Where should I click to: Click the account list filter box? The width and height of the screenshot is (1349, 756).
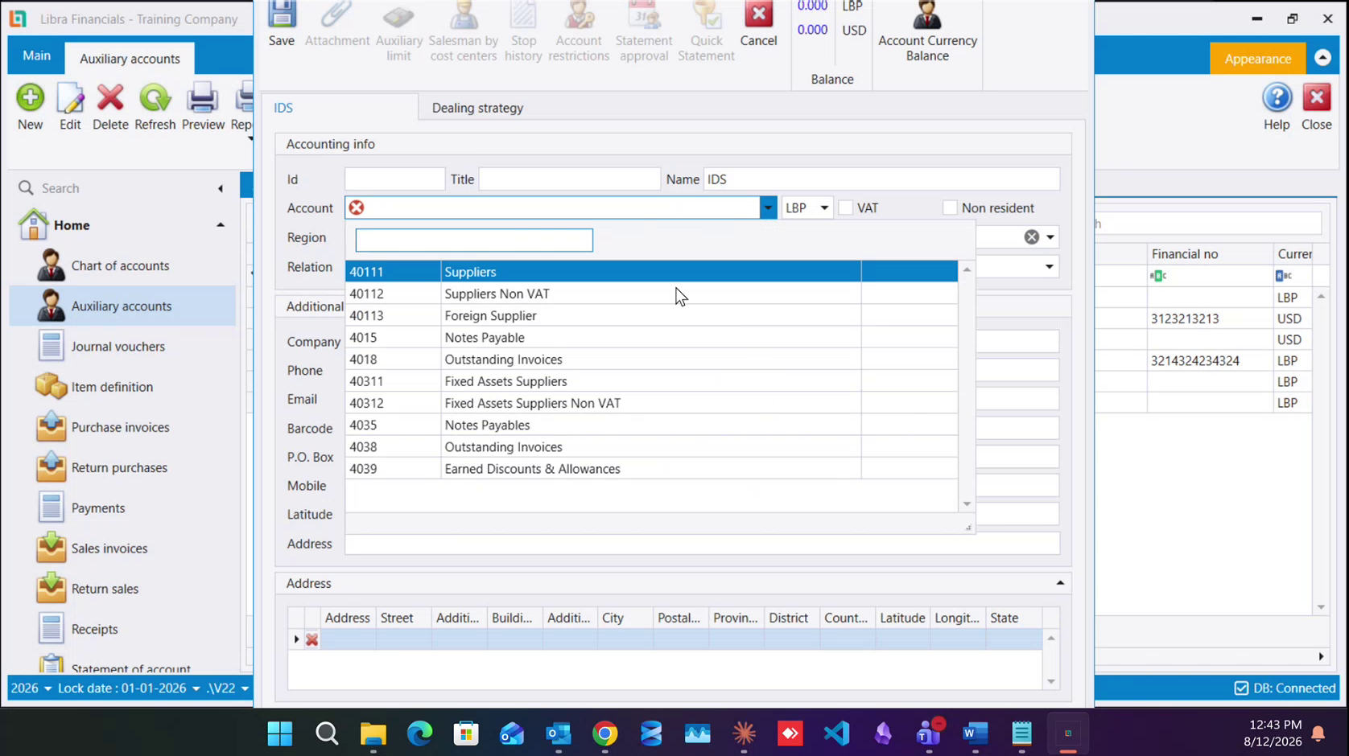pos(474,240)
